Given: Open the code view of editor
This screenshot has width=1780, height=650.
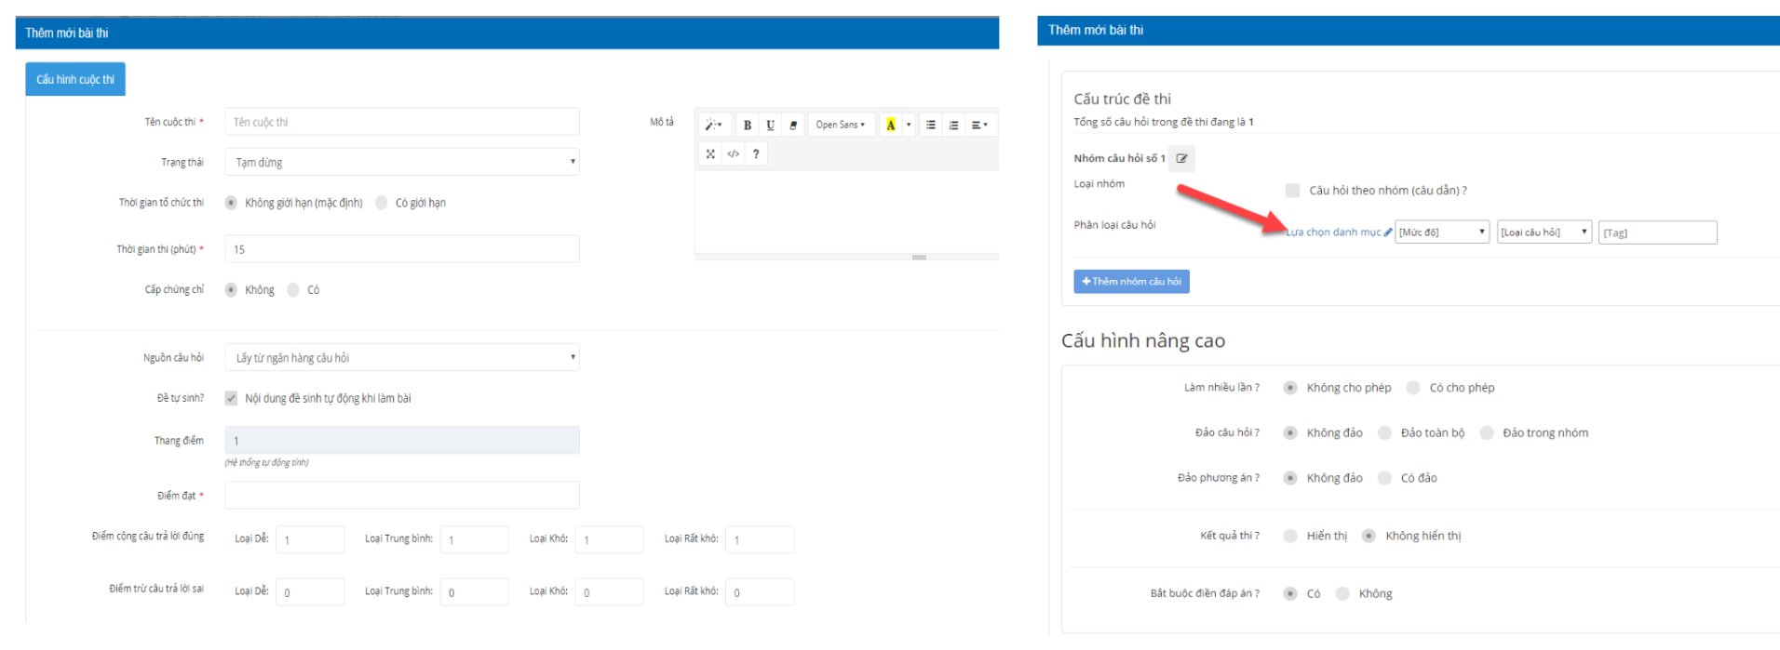Looking at the screenshot, I should tap(734, 154).
